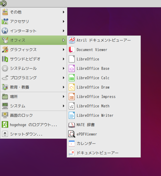The width and height of the screenshot is (161, 176).
Task: Click the ドキュメントビューアー glasses icon
Action: click(72, 153)
